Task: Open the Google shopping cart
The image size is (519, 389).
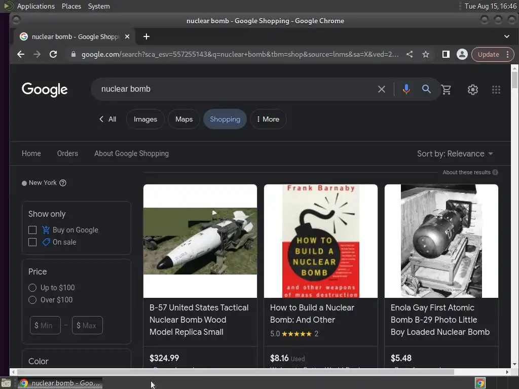Action: click(x=446, y=89)
